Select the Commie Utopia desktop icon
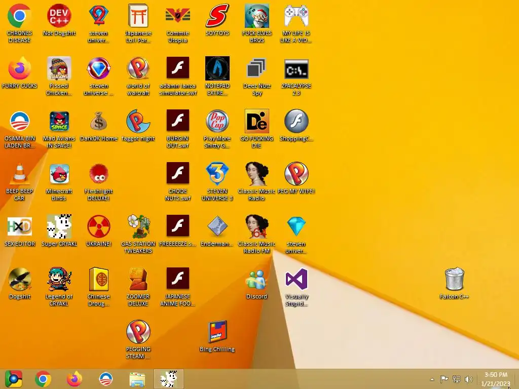Viewport: 519px width, 389px height. tap(178, 16)
